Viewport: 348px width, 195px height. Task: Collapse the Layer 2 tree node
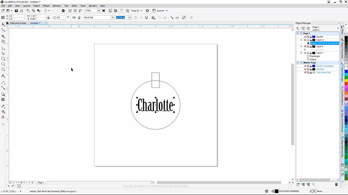[301, 46]
